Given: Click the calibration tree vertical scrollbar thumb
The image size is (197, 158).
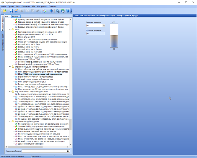Looking at the screenshot, I should point(70,124).
